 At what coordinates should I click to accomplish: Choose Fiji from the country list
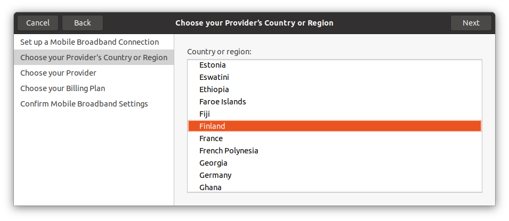(x=206, y=114)
